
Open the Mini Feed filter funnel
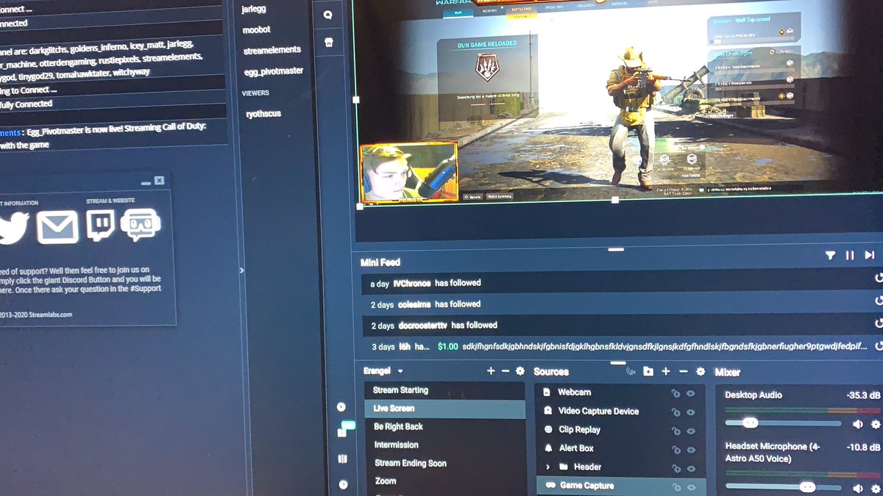(830, 256)
